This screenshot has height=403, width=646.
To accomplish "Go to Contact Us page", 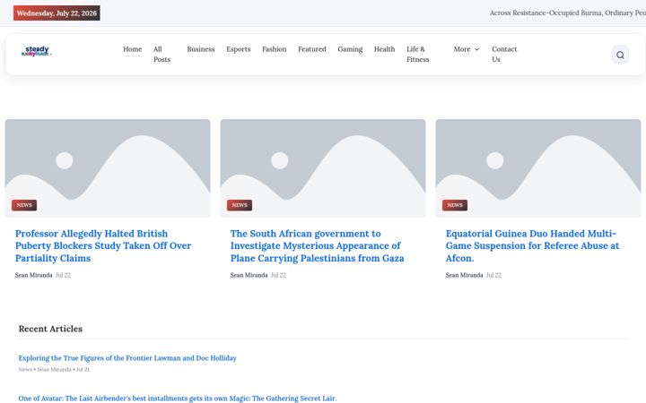I will coord(504,55).
